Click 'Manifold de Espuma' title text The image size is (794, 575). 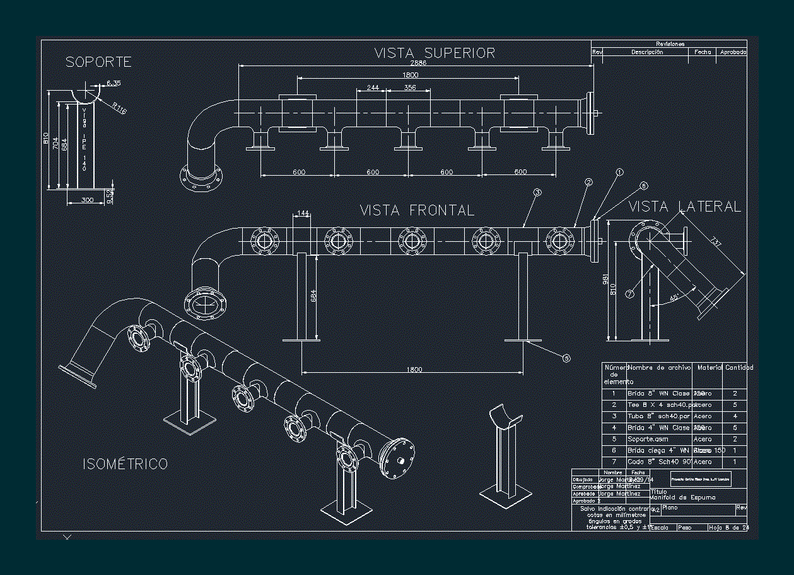pyautogui.click(x=682, y=498)
